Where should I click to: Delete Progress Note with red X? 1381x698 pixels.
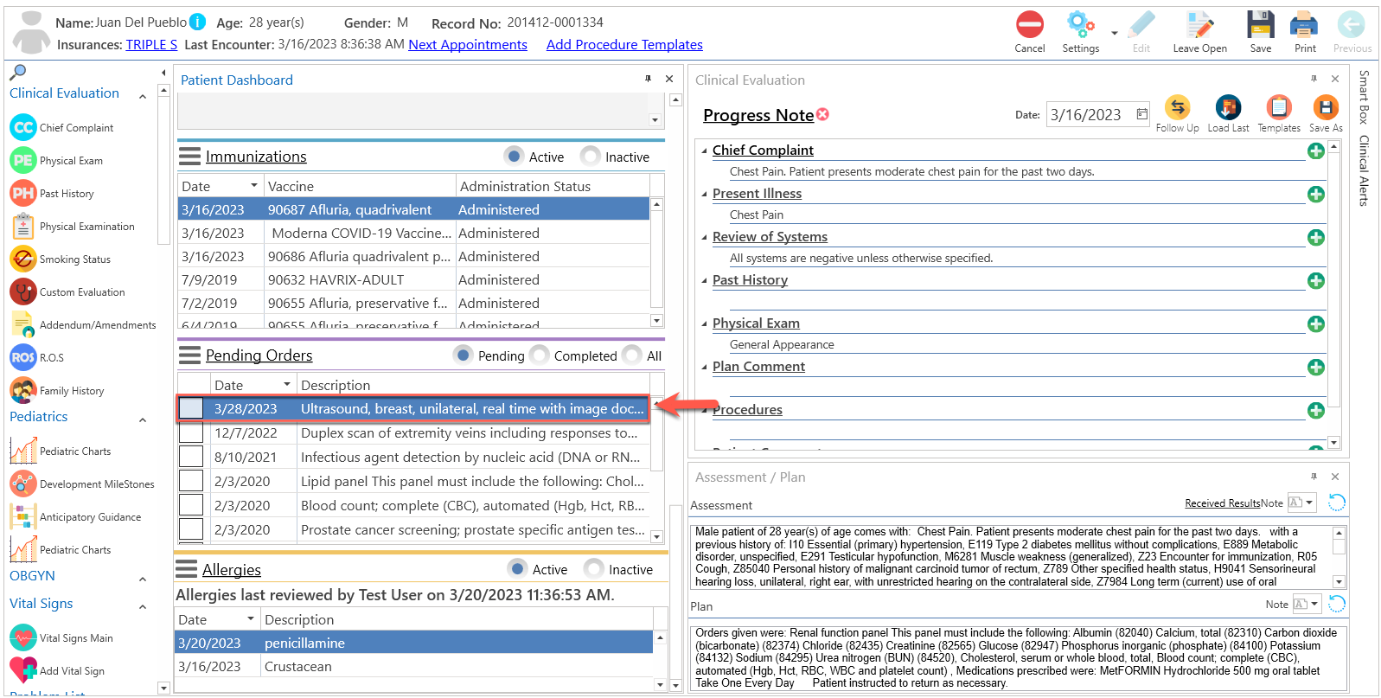click(x=822, y=114)
